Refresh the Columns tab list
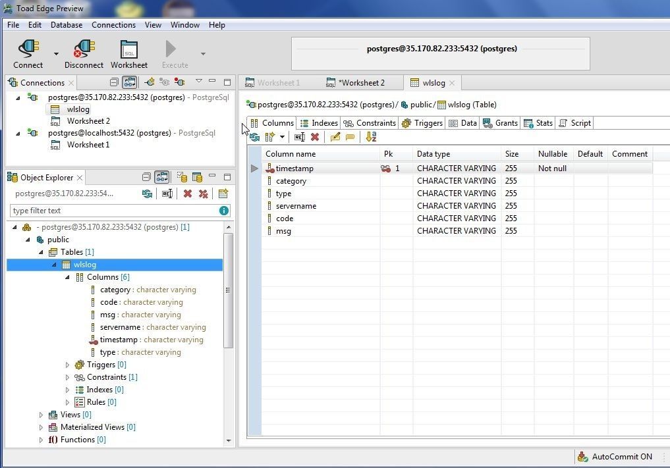This screenshot has height=468, width=670. tap(255, 137)
